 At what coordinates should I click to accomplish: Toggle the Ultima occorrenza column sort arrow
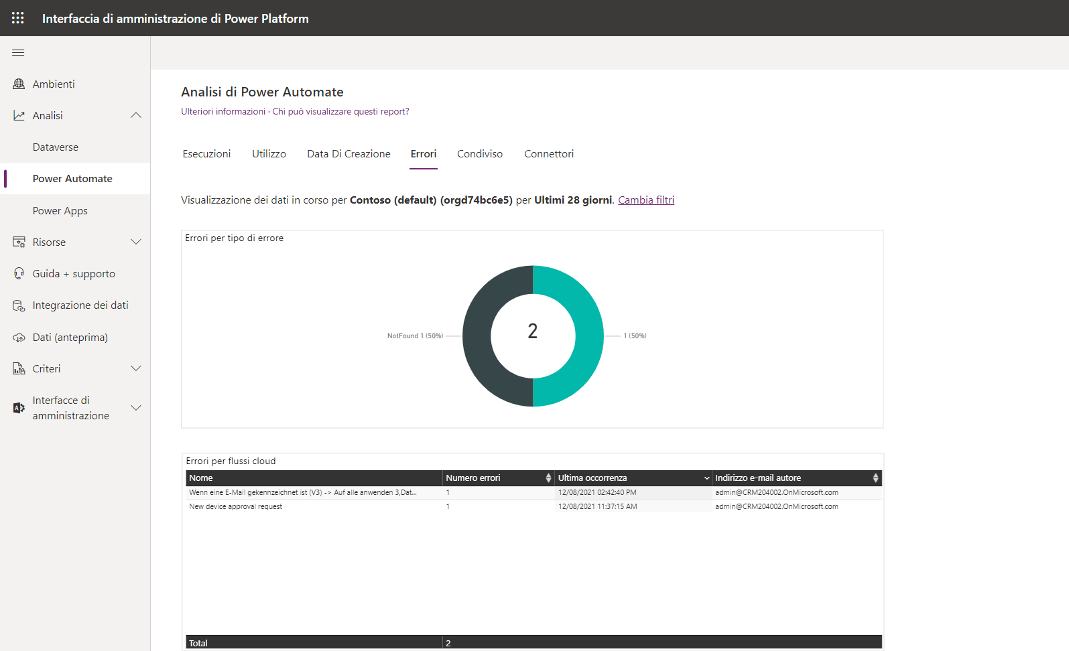(x=706, y=478)
